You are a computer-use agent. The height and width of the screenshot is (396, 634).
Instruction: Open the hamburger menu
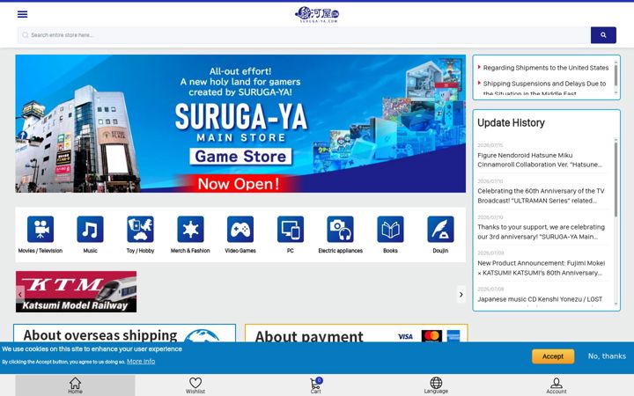23,14
